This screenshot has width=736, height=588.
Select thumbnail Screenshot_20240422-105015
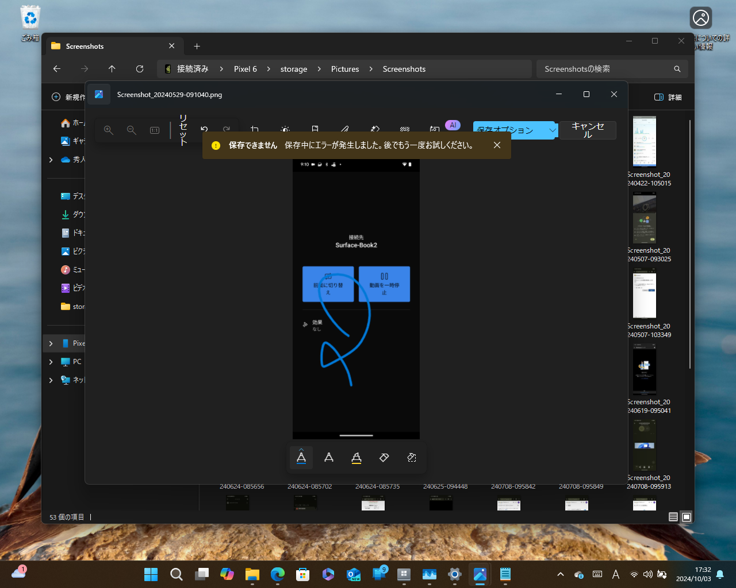pos(645,141)
